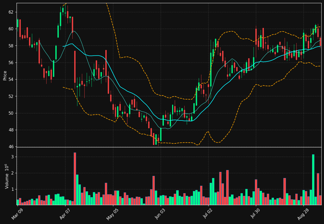Click the Aug 28 date label

click(303, 214)
